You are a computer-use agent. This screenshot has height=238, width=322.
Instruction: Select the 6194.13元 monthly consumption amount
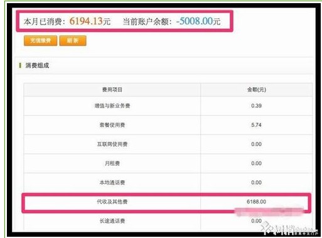90,21
